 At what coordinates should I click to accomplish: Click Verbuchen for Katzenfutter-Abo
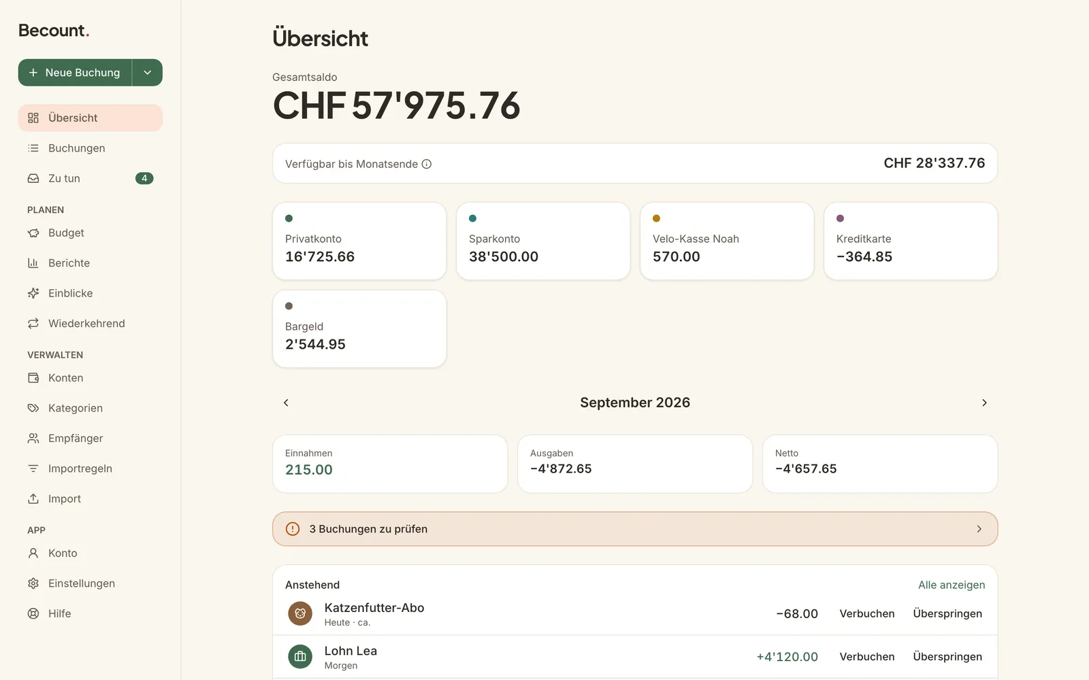coord(867,613)
